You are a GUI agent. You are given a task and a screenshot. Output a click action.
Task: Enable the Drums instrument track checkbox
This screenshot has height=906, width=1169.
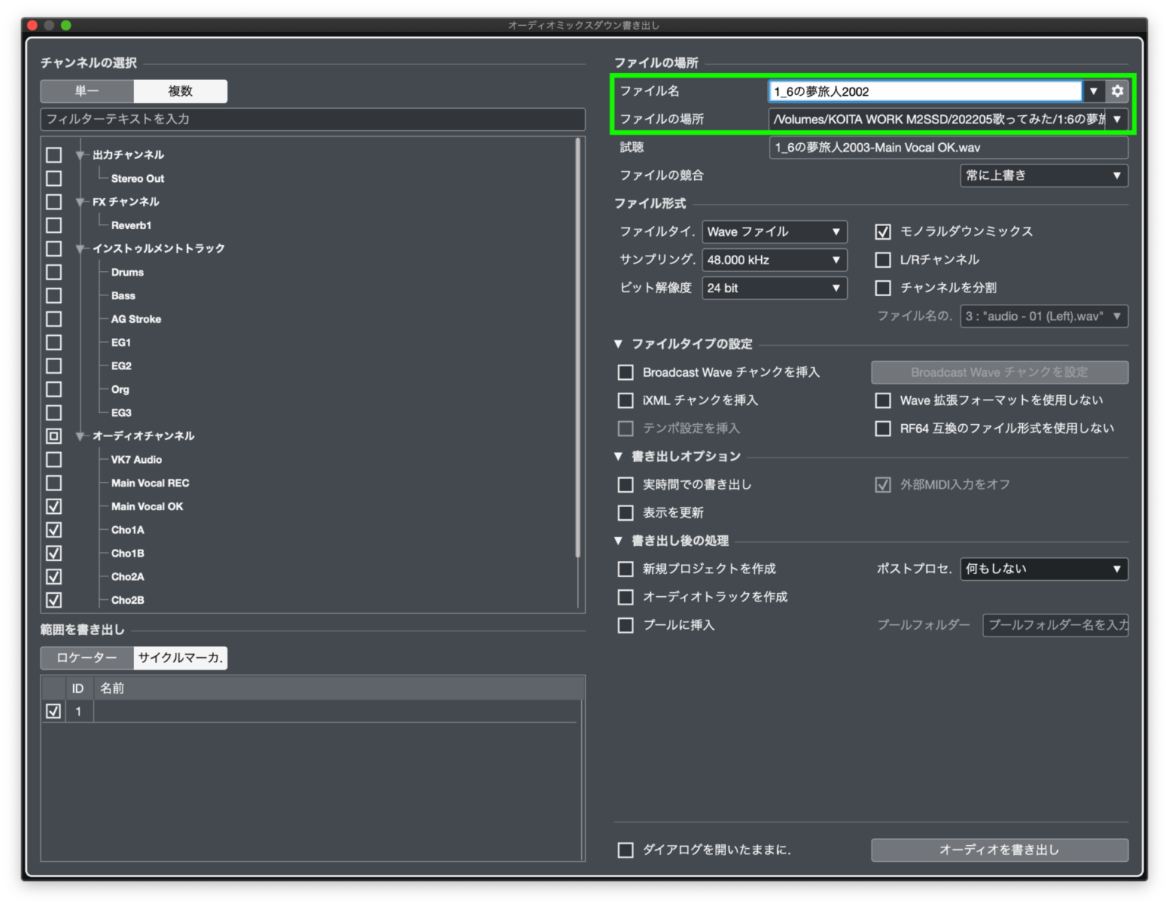pyautogui.click(x=54, y=272)
